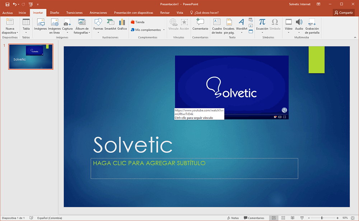Switch to the Diseño ribbon tab
The image size is (359, 221).
pyautogui.click(x=55, y=13)
